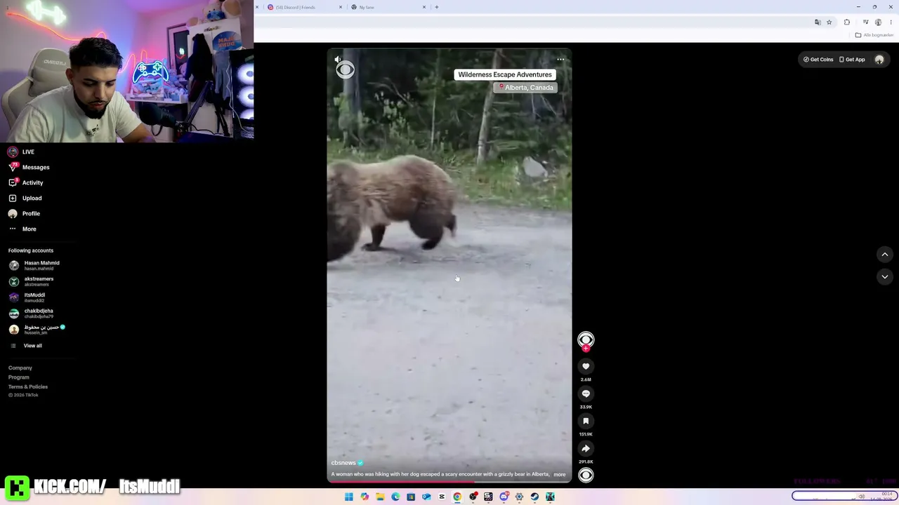Bookmark the video to favorites
899x505 pixels.
coord(586,421)
